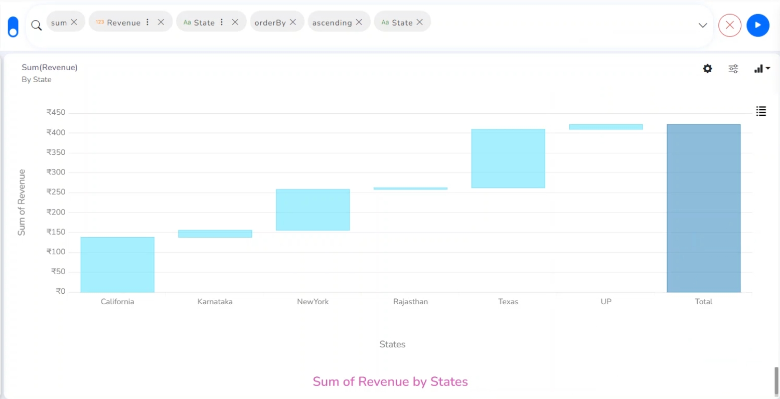Click the vertical scrollbar thumb

coord(776,381)
